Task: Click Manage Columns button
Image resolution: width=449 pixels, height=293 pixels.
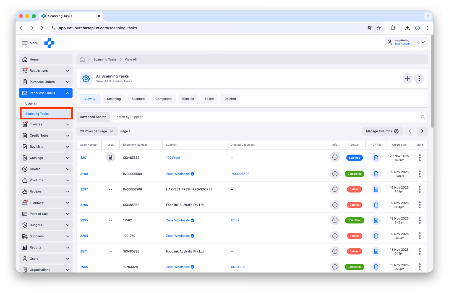Action: [382, 131]
